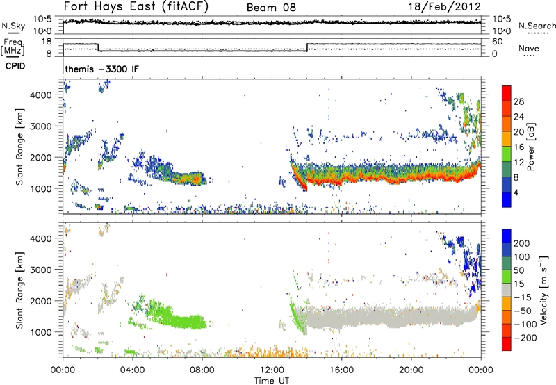Click the red top segment of Power color bar
The height and width of the screenshot is (385, 556).
[507, 93]
